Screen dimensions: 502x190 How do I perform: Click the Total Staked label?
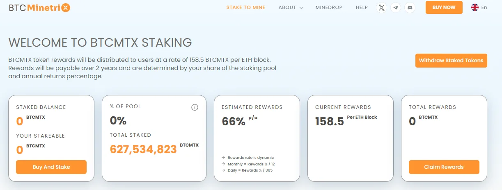[131, 135]
